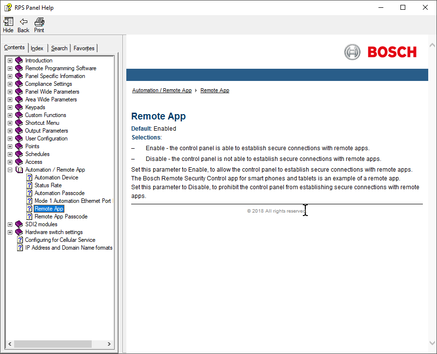Viewport: 437px width, 354px height.
Task: Open the Favorites tab
Action: pos(84,48)
